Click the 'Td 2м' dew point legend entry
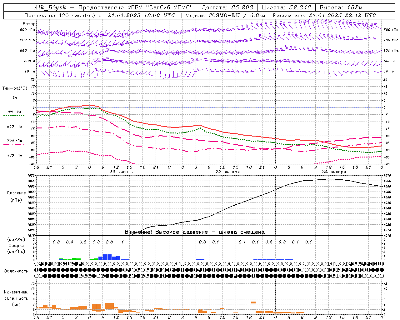Image resolution: width=400 pixels, height=320 pixels. [x=14, y=112]
